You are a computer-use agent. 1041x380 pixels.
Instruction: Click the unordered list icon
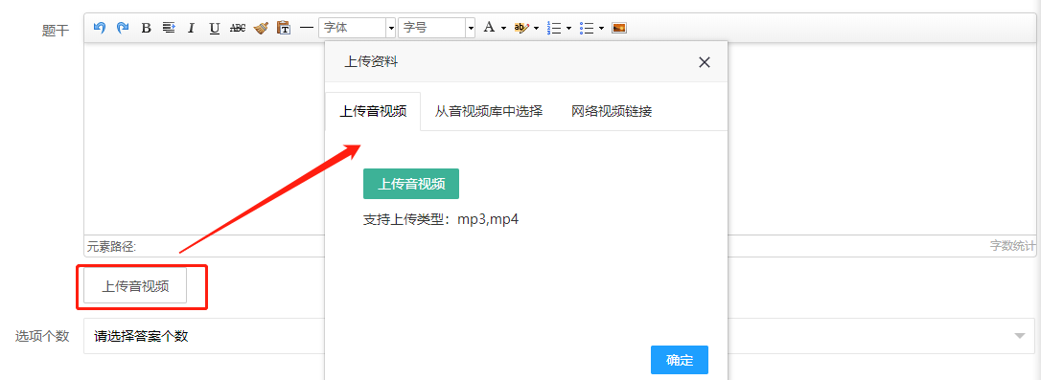[x=587, y=28]
